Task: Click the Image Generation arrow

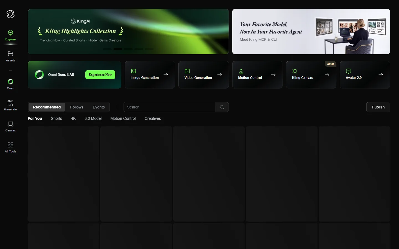Action: pos(166,75)
